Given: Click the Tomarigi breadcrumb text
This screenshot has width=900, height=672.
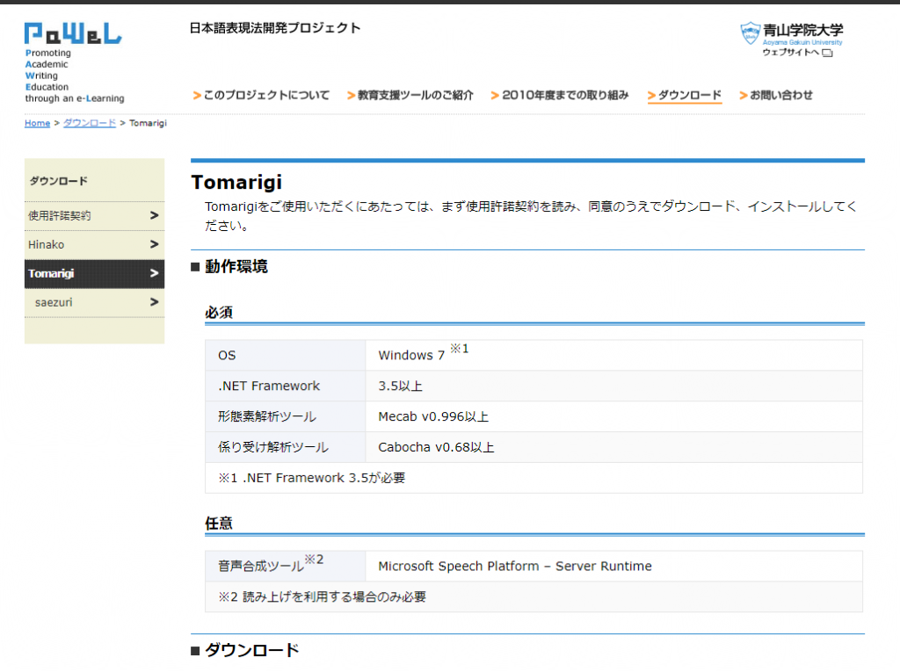Looking at the screenshot, I should (x=148, y=123).
